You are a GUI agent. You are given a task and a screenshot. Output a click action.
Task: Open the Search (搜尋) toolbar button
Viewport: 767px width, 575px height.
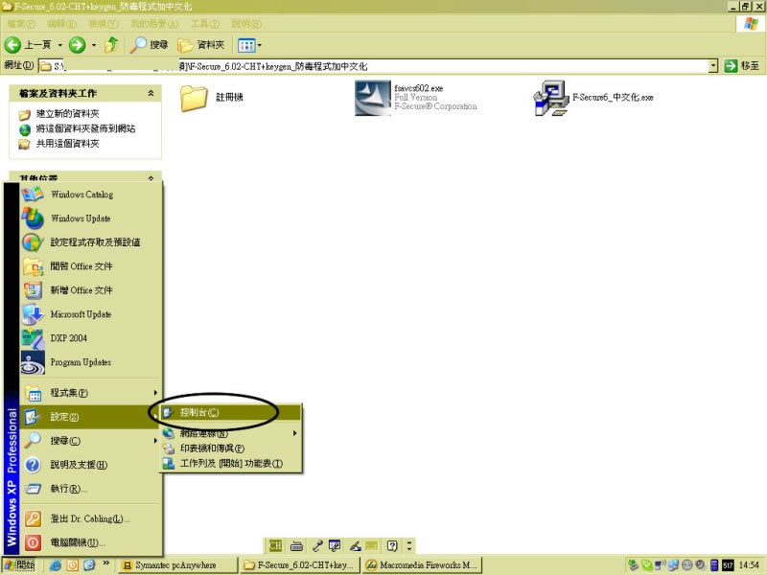click(149, 45)
